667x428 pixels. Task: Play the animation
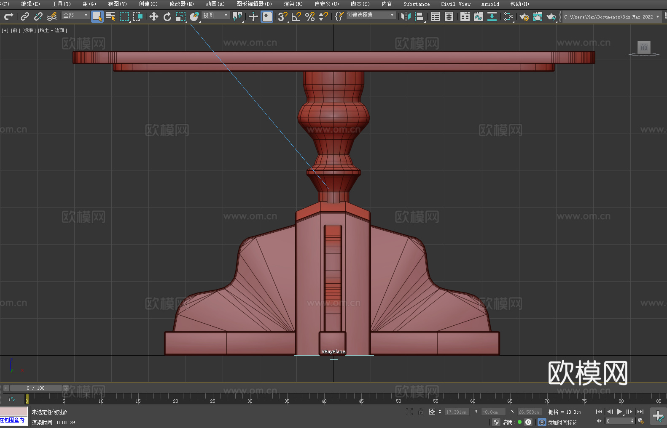point(619,412)
